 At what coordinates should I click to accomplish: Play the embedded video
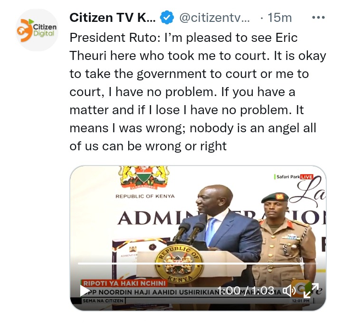pyautogui.click(x=85, y=291)
